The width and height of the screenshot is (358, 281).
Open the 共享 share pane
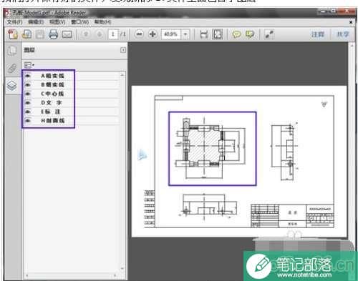tap(343, 34)
